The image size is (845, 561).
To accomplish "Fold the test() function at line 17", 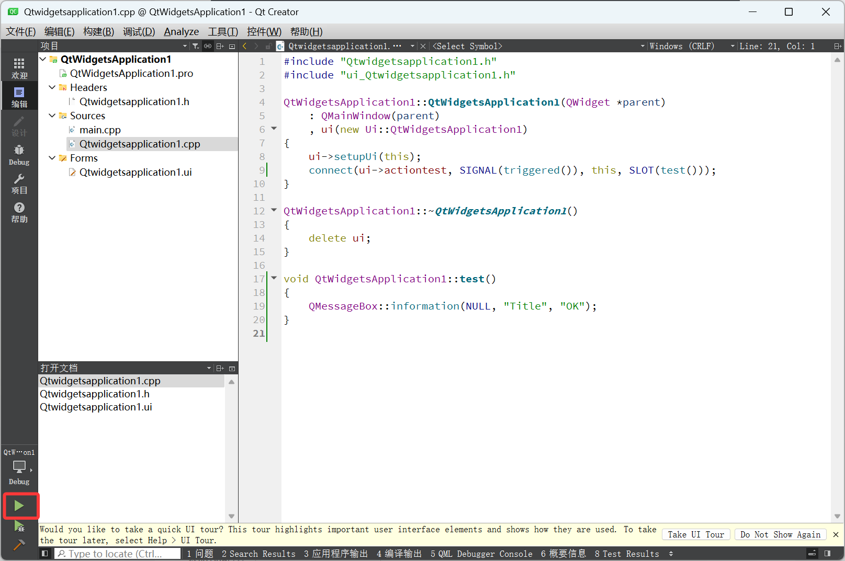I will click(x=274, y=278).
